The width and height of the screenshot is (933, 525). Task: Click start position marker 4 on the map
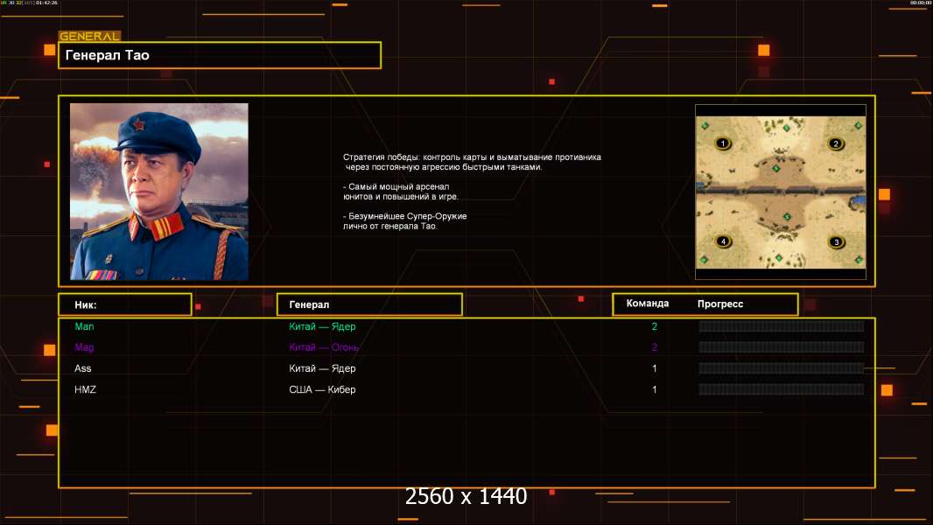pyautogui.click(x=723, y=241)
